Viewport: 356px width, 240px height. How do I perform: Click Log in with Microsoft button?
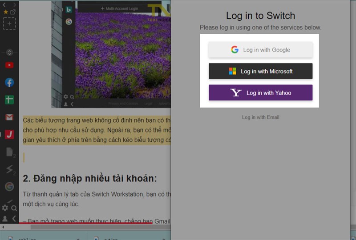260,71
